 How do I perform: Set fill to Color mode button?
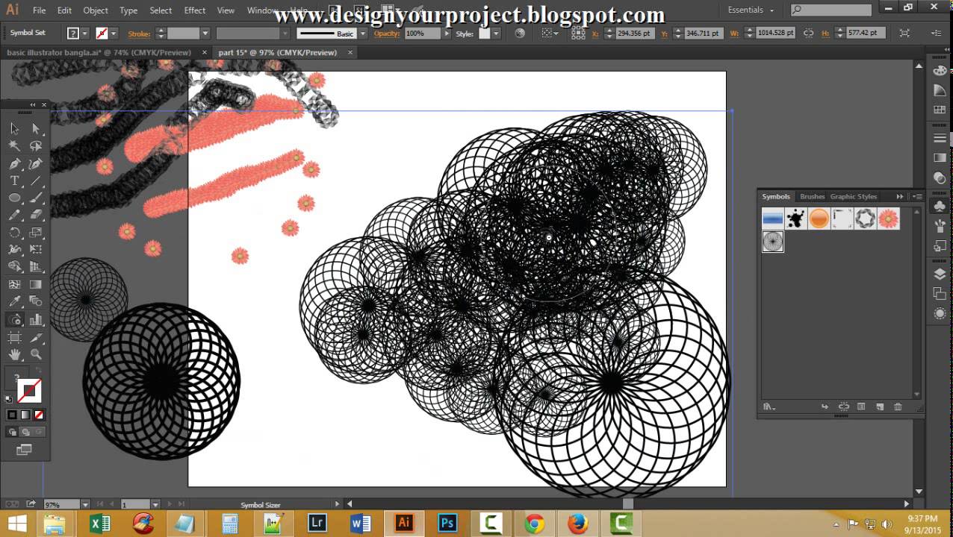[x=12, y=415]
